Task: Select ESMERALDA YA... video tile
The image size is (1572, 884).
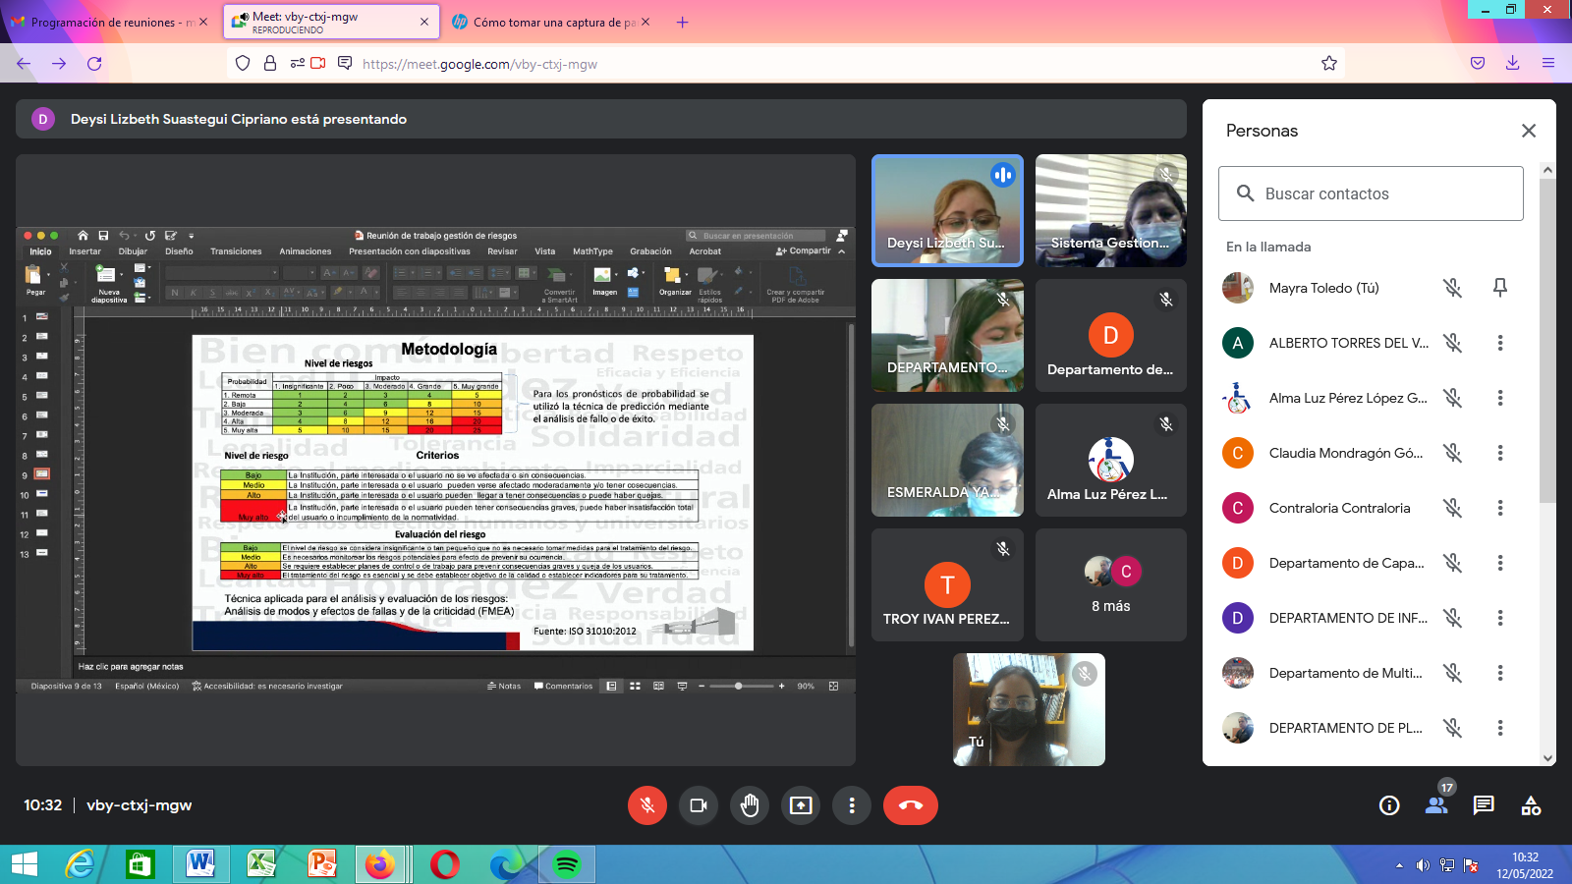Action: coord(947,460)
